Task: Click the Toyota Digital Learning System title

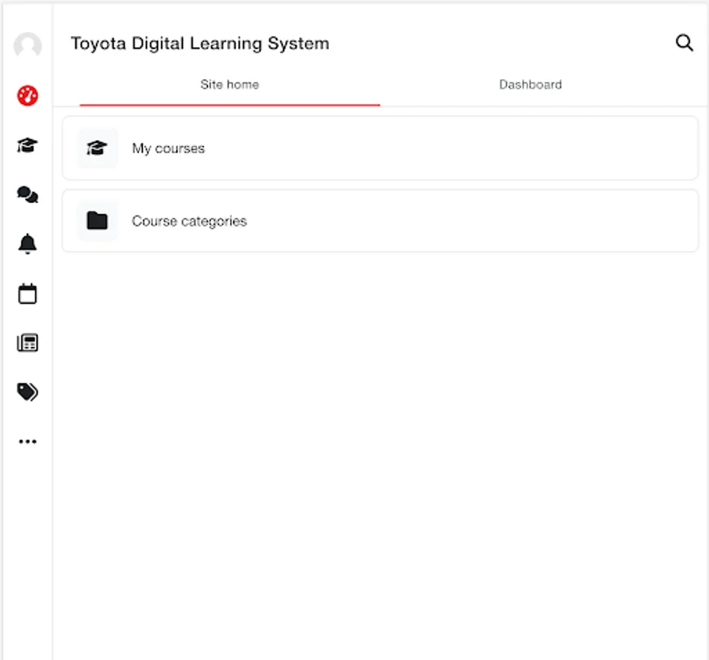Action: pos(200,44)
